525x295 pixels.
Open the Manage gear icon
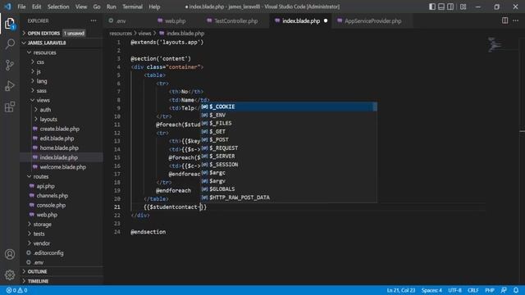tap(10, 275)
